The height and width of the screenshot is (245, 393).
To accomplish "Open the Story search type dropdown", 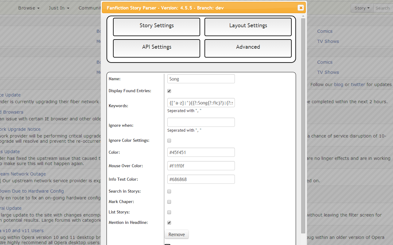I will pos(362,8).
